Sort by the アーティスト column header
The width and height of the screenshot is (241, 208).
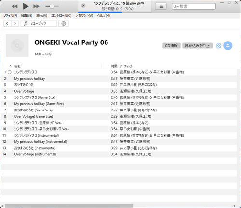point(126,66)
